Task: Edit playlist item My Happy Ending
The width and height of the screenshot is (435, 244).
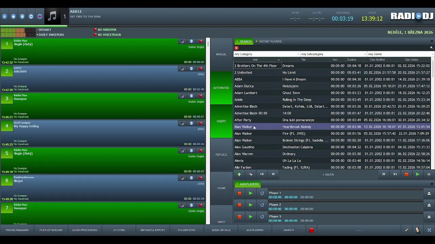Action: click(x=182, y=123)
